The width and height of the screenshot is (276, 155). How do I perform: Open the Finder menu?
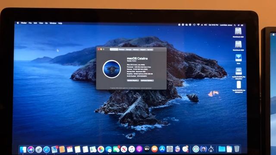24,23
